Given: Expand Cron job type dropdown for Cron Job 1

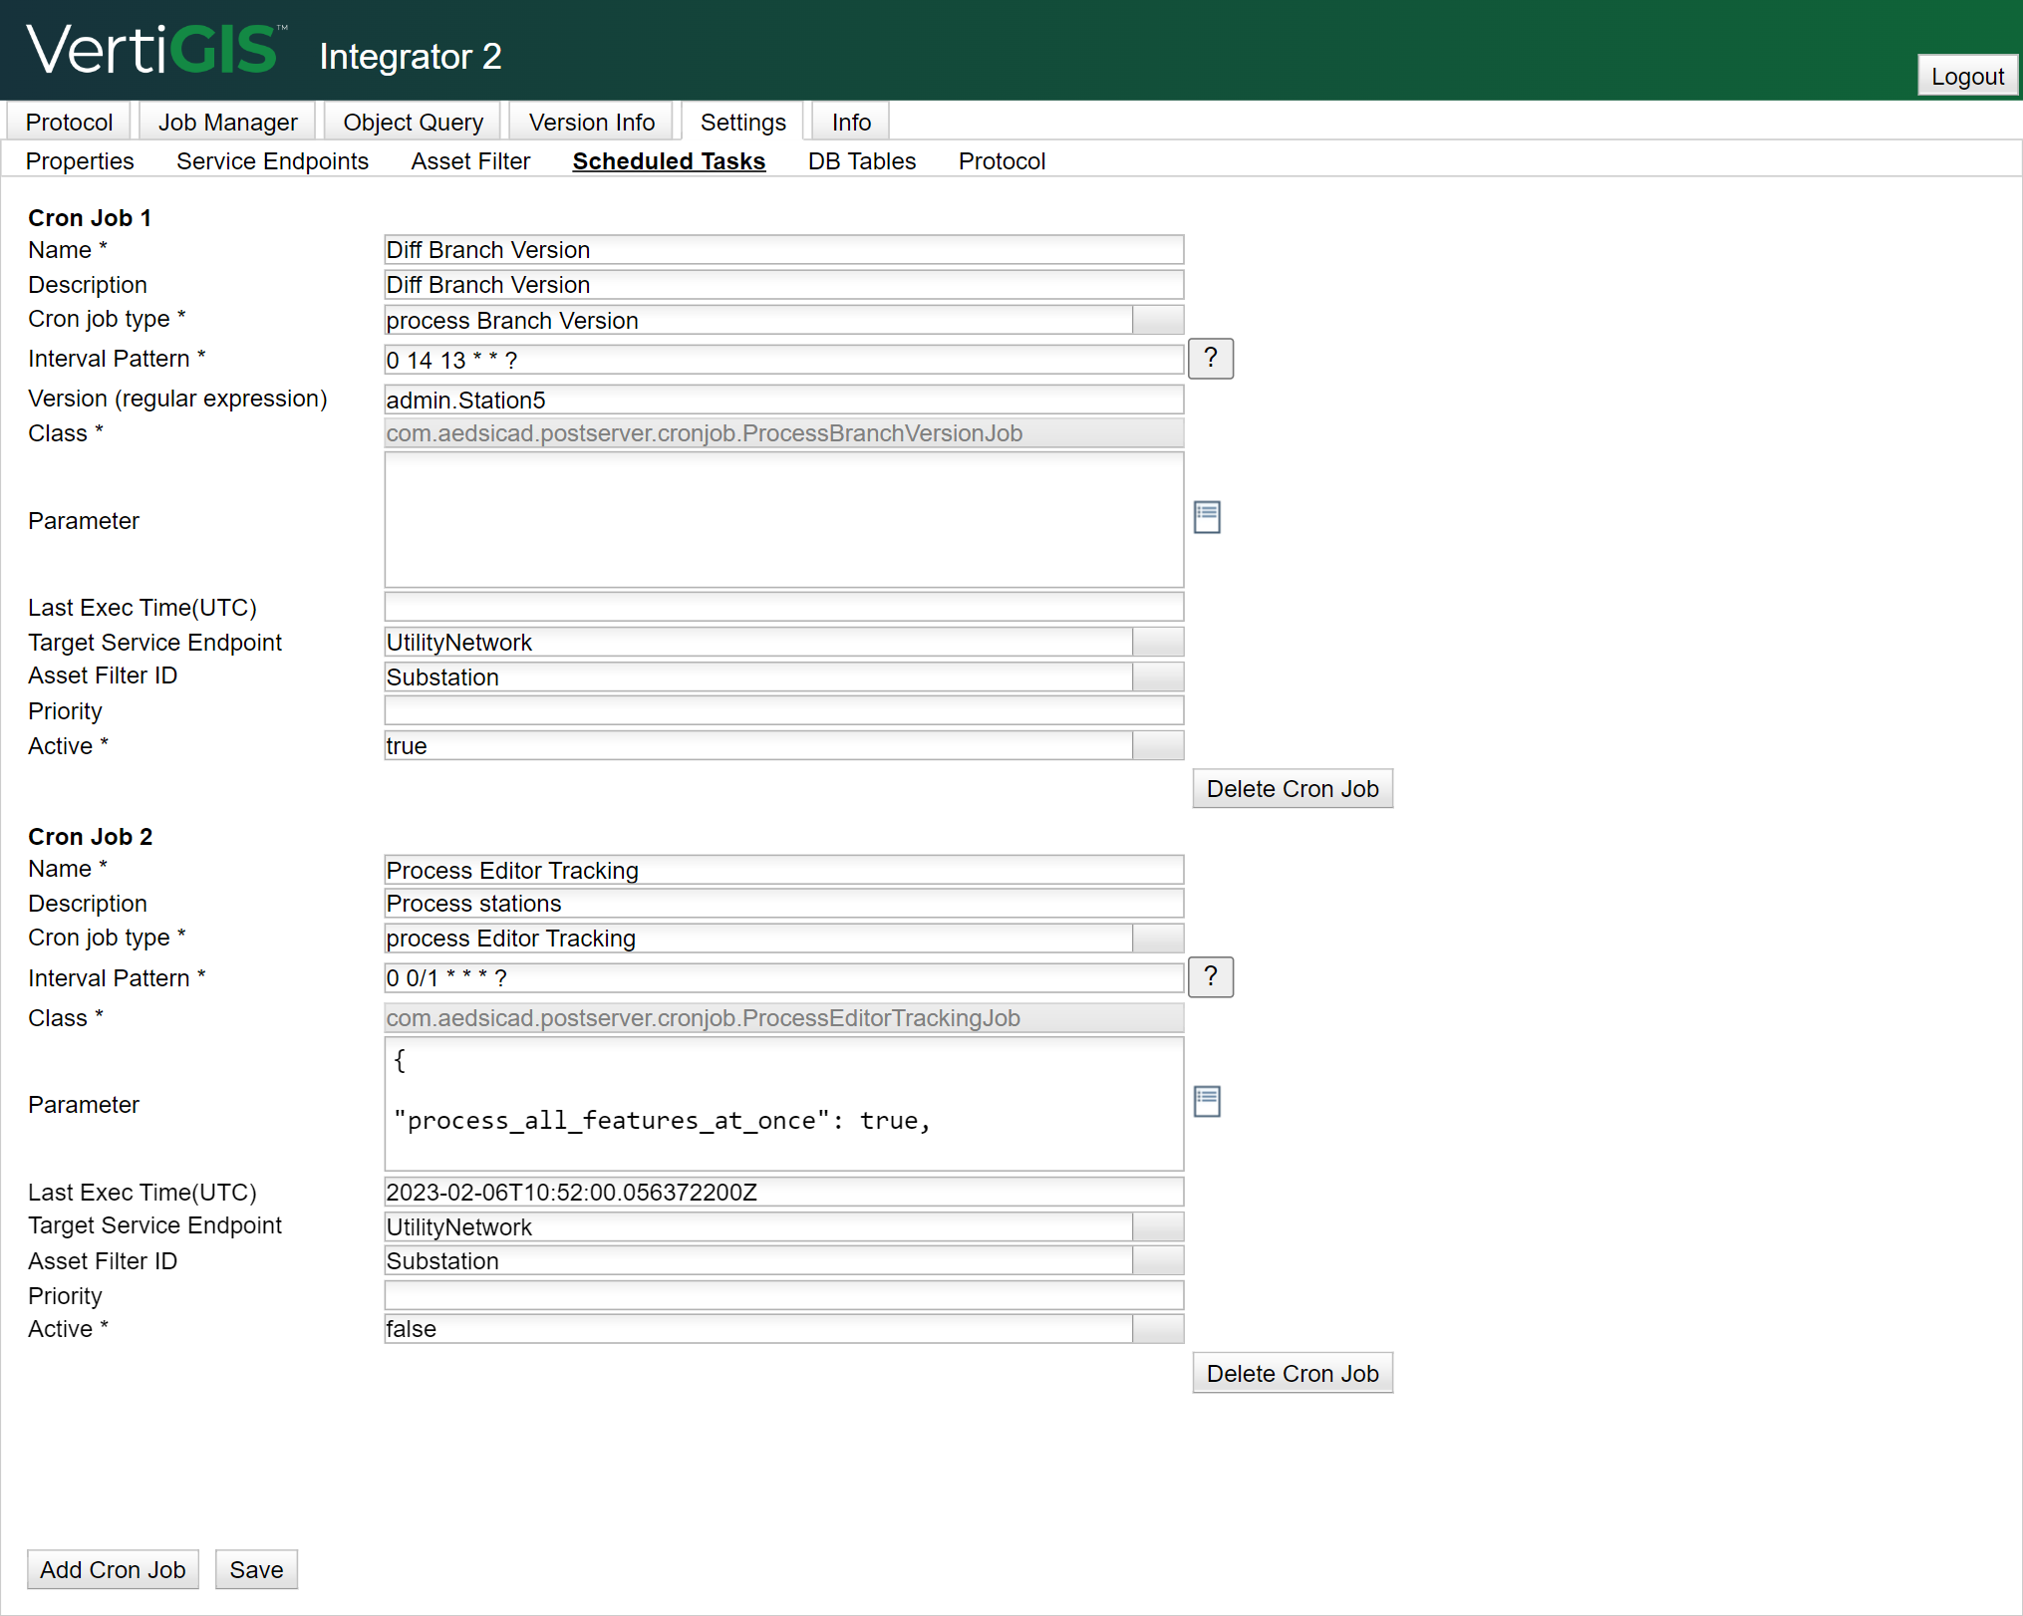Looking at the screenshot, I should (x=1158, y=320).
